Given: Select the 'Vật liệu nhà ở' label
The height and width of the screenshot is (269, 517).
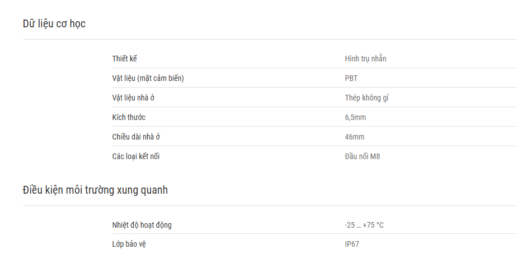Looking at the screenshot, I should pyautogui.click(x=133, y=98).
